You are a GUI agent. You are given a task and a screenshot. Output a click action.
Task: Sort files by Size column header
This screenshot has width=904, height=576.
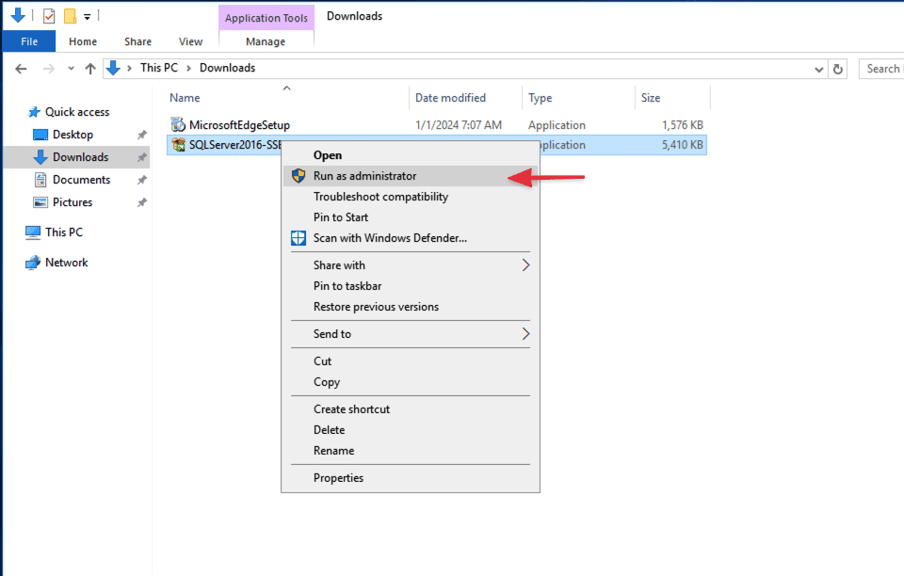point(651,98)
